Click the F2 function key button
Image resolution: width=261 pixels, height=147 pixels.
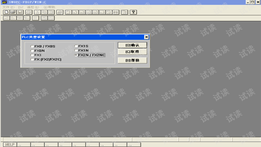[24, 145]
